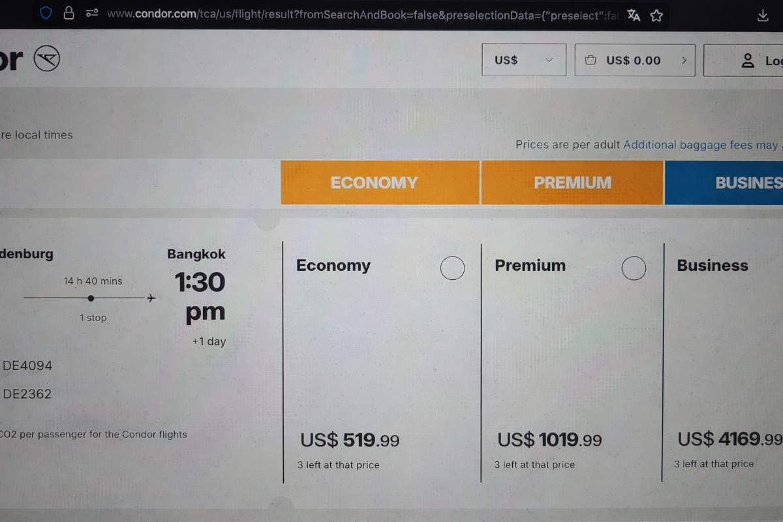The image size is (783, 522).
Task: Open the browser downloads icon
Action: (762, 16)
